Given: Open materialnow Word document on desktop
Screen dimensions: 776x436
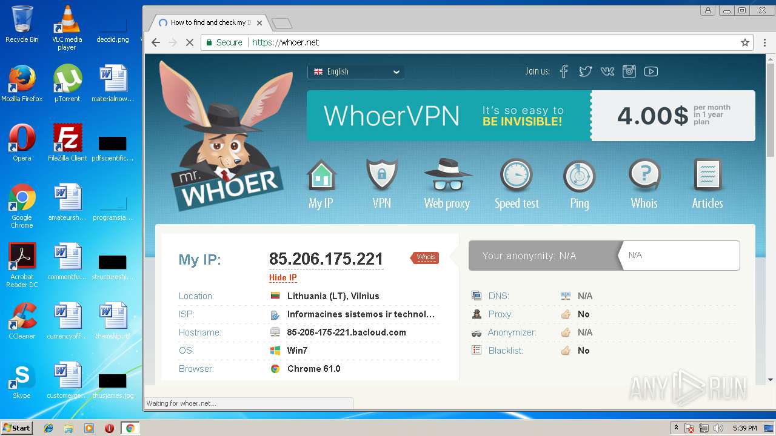Looking at the screenshot, I should pyautogui.click(x=113, y=84).
